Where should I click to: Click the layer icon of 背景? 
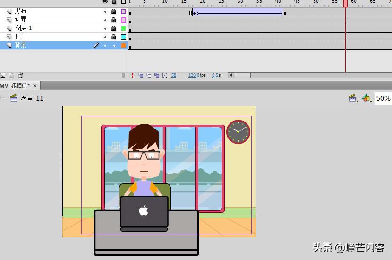coord(9,45)
